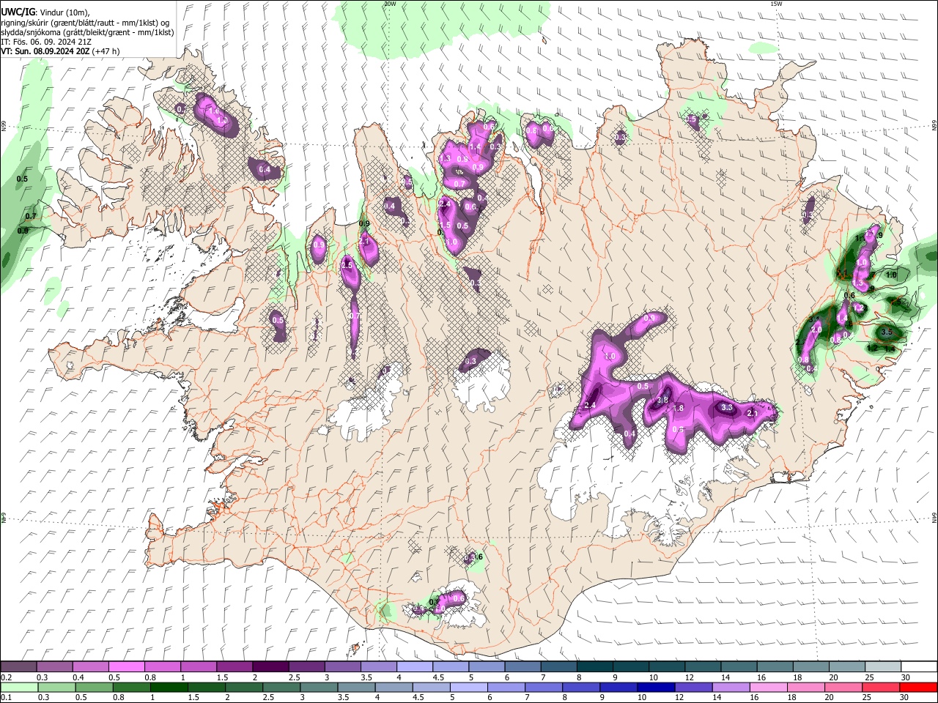Click the white upper swatch right of 30
This screenshot has width=938, height=703.
coord(920,667)
